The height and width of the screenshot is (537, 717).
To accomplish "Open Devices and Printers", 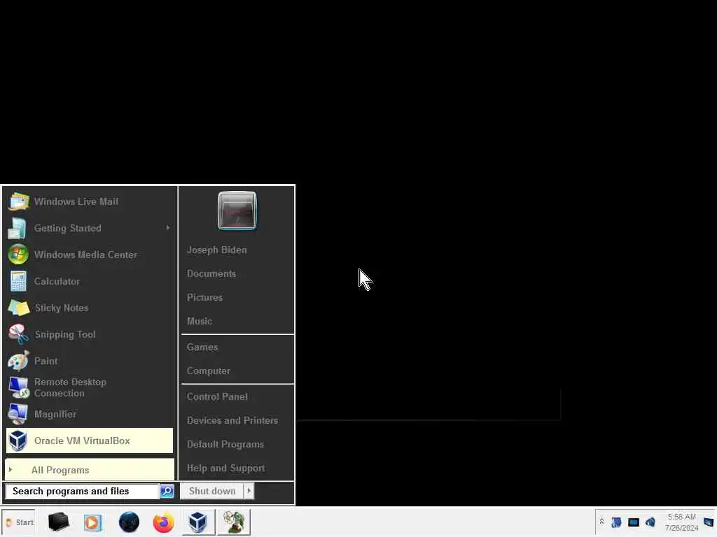I will [232, 420].
